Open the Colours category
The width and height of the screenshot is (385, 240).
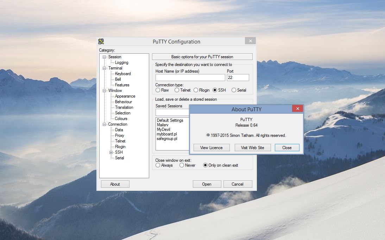pyautogui.click(x=121, y=119)
